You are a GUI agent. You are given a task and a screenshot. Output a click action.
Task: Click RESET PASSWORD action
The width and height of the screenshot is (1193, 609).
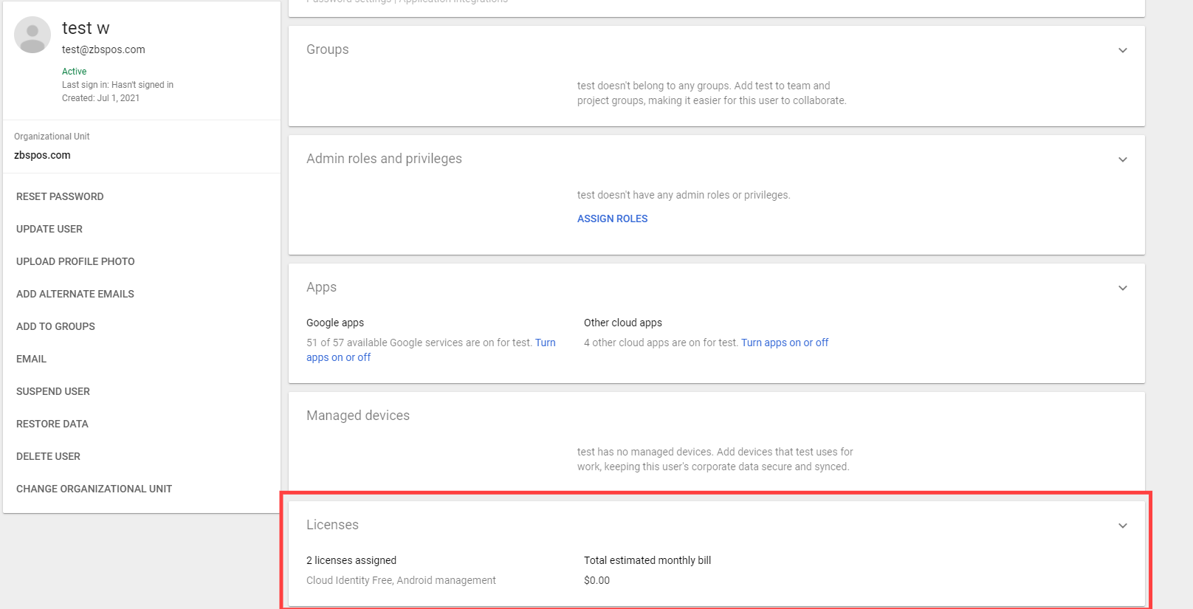click(x=60, y=196)
